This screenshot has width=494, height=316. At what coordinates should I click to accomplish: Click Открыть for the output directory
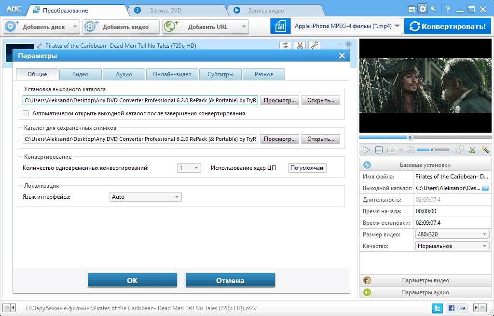click(321, 100)
